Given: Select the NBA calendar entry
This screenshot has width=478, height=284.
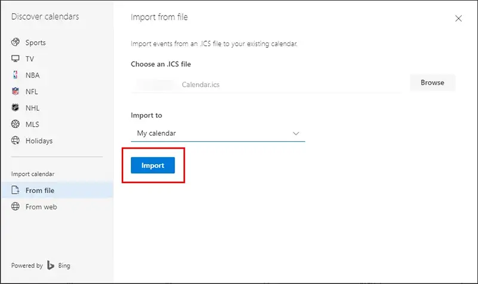Looking at the screenshot, I should tap(32, 75).
